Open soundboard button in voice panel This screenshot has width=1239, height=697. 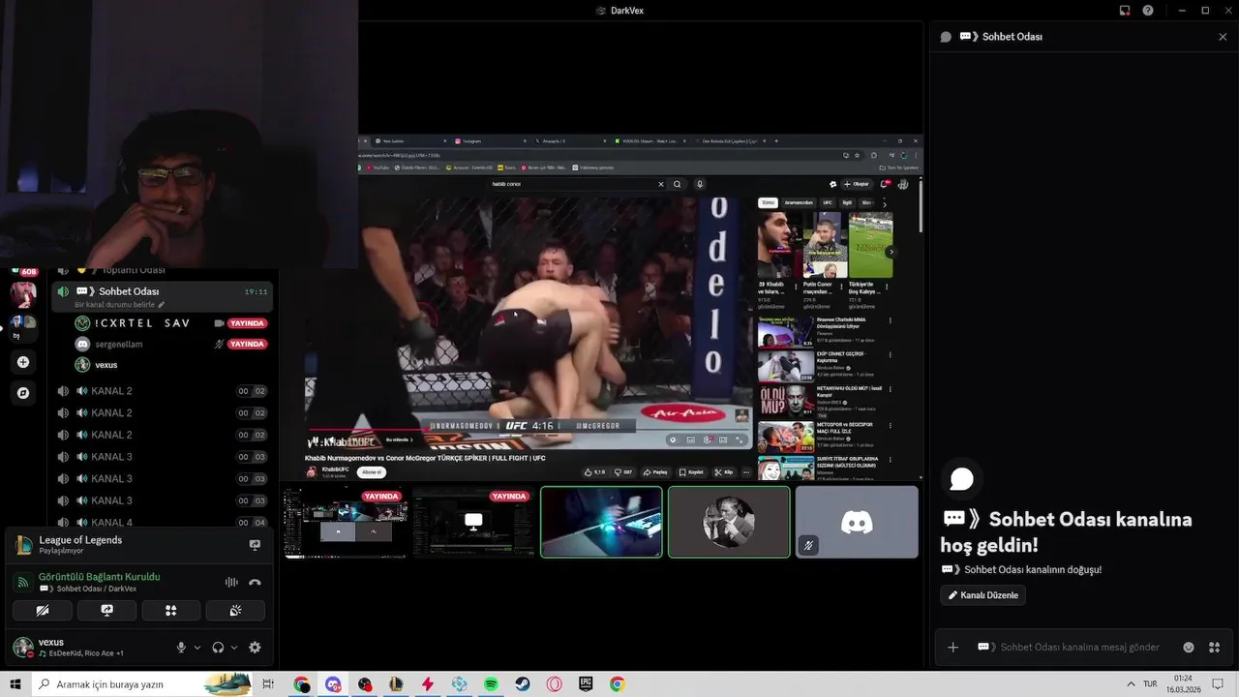(235, 611)
